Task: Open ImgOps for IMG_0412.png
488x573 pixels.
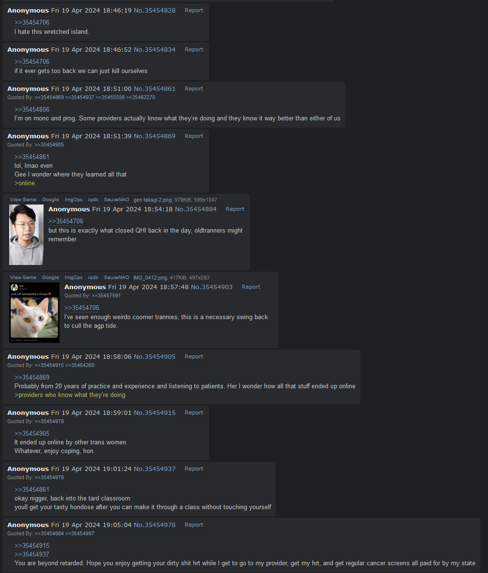Action: [x=74, y=278]
